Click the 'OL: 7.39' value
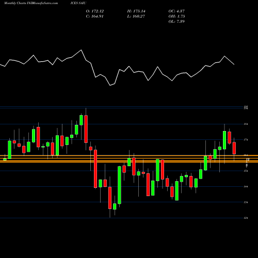The height and width of the screenshot is (258, 258). click(176, 22)
